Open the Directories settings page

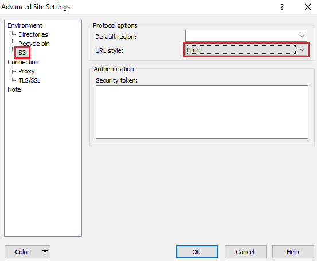coord(33,34)
